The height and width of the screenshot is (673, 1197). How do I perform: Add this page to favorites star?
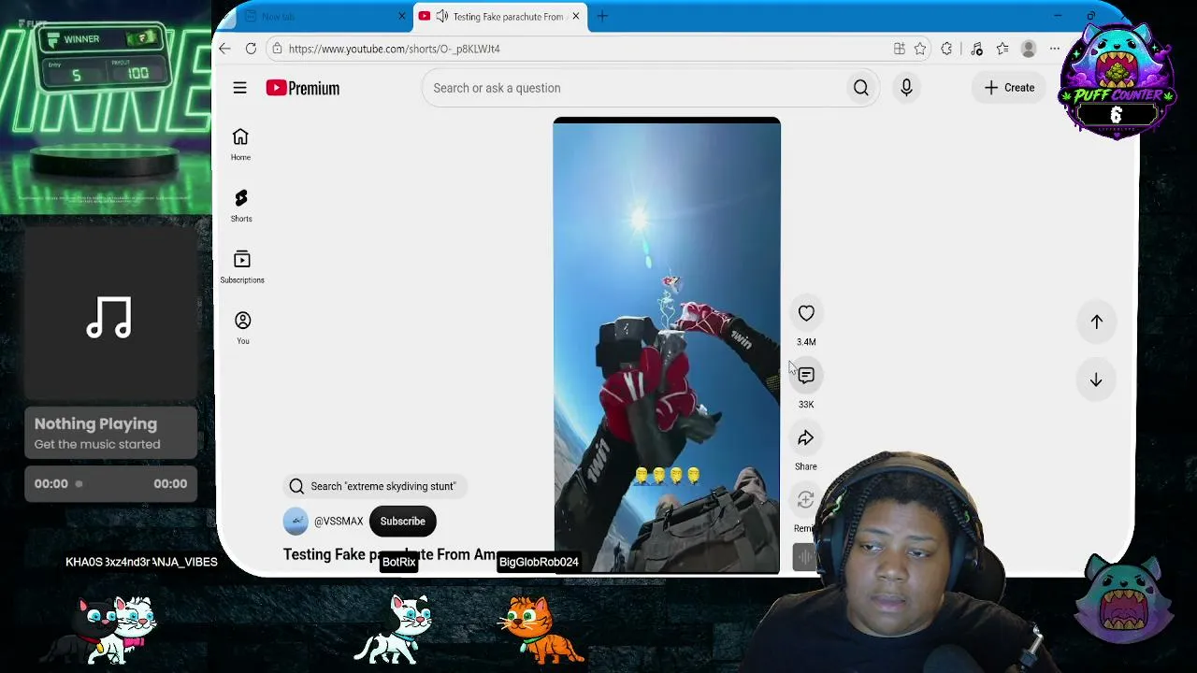(x=920, y=49)
